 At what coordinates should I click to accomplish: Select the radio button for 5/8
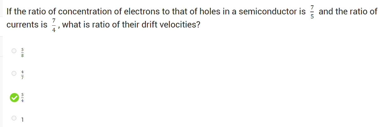point(14,51)
